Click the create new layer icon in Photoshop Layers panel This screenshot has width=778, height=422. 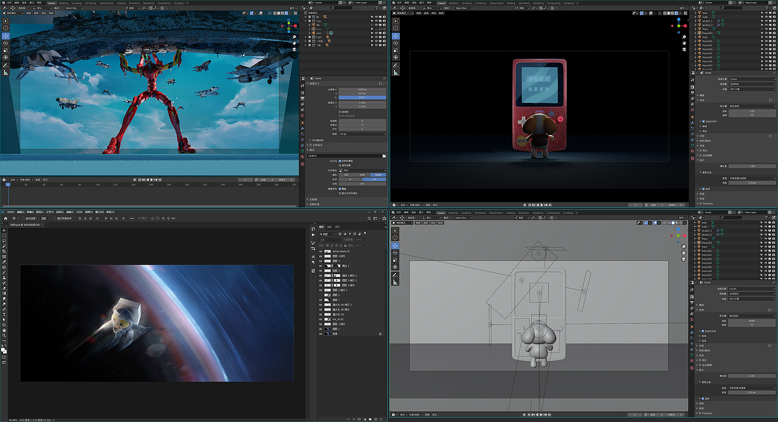[x=376, y=419]
